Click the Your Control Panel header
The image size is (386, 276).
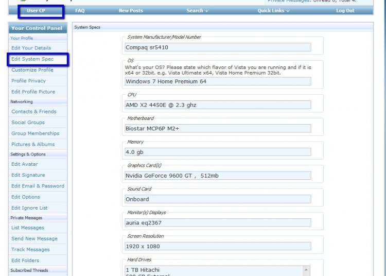pos(38,28)
